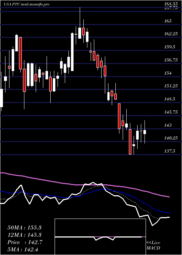Screen dimensions: 182x255
Task: Select the 143 price axis label
Action: tap(168, 125)
